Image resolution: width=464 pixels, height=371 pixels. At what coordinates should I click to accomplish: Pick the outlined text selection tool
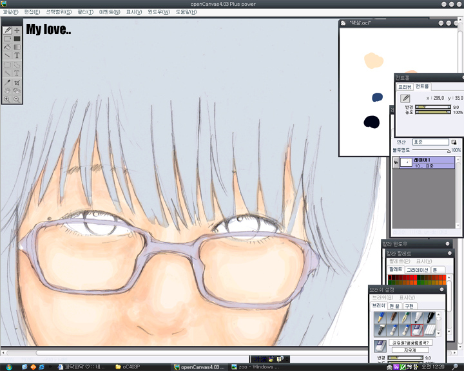[x=17, y=73]
